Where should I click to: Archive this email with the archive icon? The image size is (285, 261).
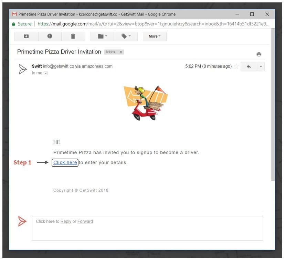coord(27,37)
